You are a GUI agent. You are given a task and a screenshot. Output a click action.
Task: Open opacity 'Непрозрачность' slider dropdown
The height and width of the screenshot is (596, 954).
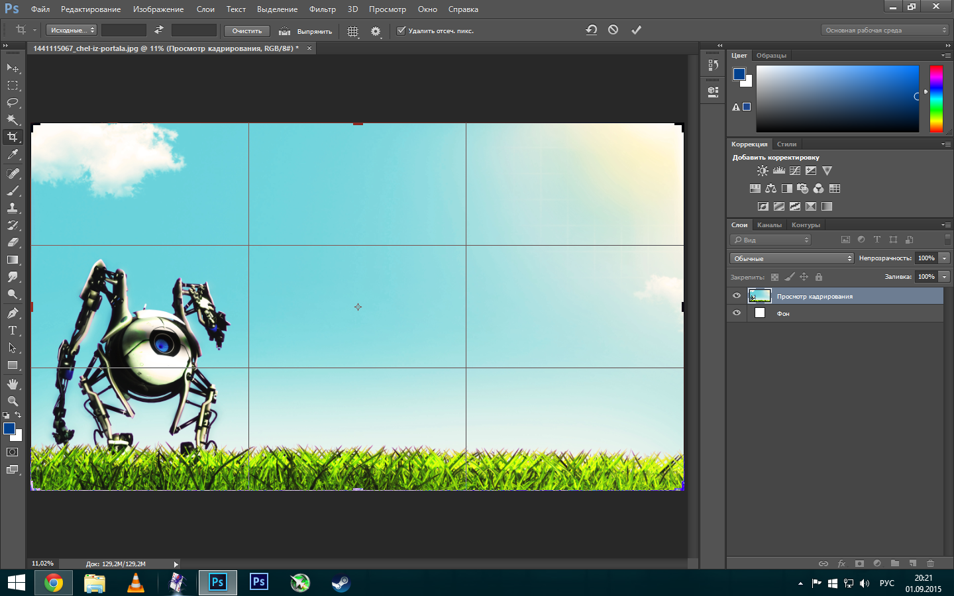945,258
